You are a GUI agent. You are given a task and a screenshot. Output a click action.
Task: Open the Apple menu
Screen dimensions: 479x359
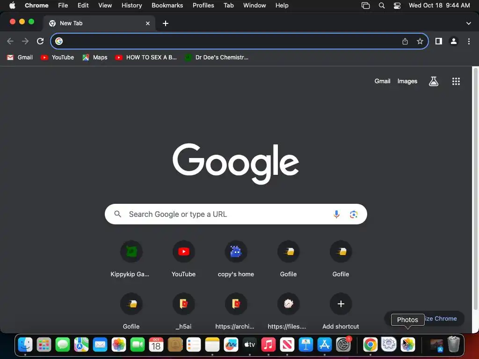[12, 6]
